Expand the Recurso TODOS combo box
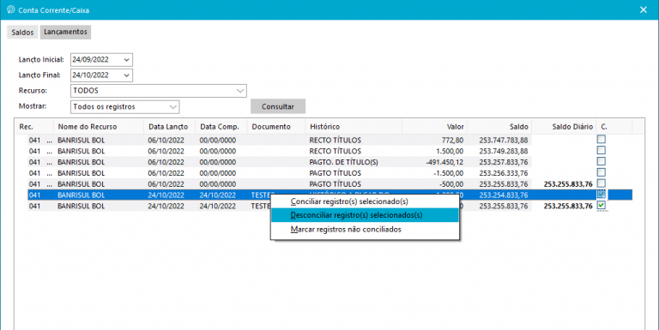 [x=240, y=91]
